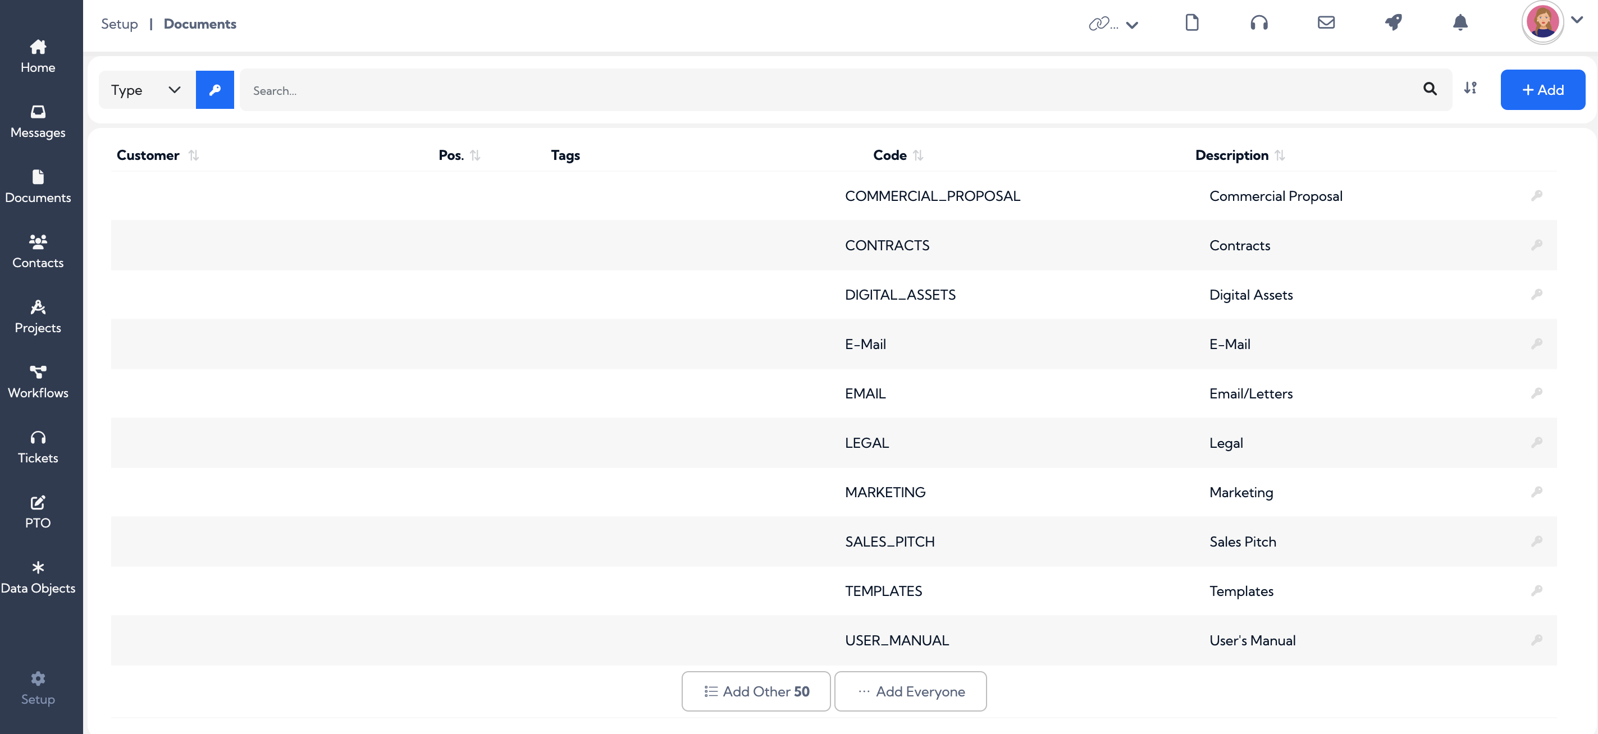Click the headset support icon in header

click(x=1259, y=23)
